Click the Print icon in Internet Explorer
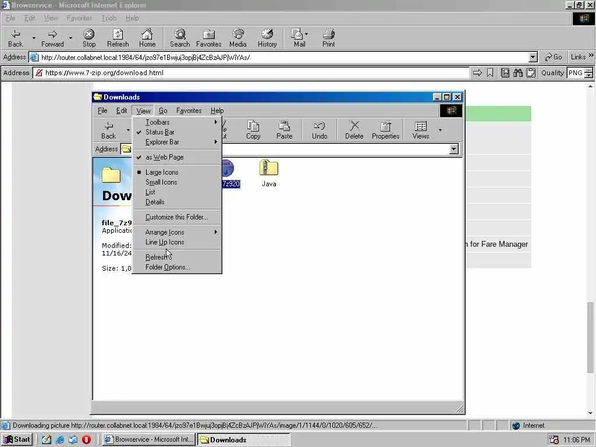This screenshot has width=596, height=447. click(x=328, y=38)
